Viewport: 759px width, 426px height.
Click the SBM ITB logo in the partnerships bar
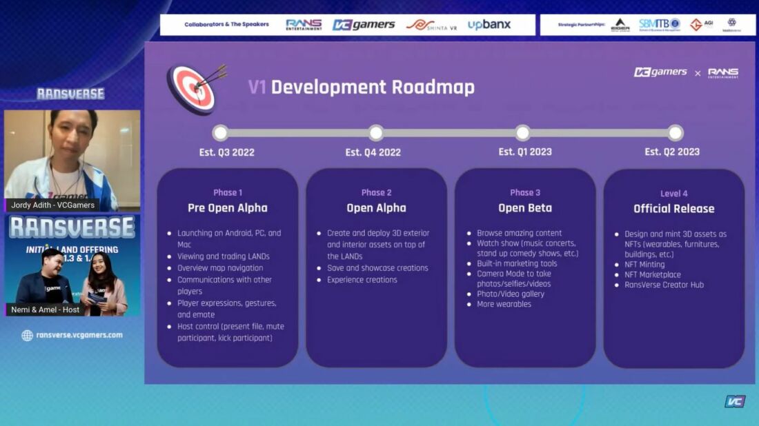click(x=659, y=24)
